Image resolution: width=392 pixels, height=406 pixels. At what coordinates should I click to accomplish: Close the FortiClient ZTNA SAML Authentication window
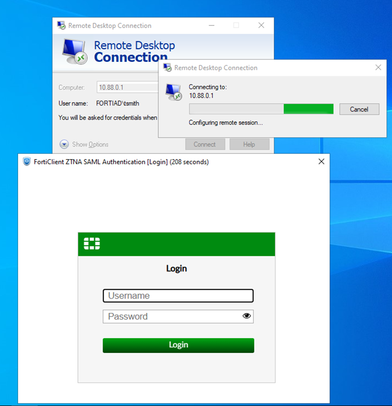point(321,161)
